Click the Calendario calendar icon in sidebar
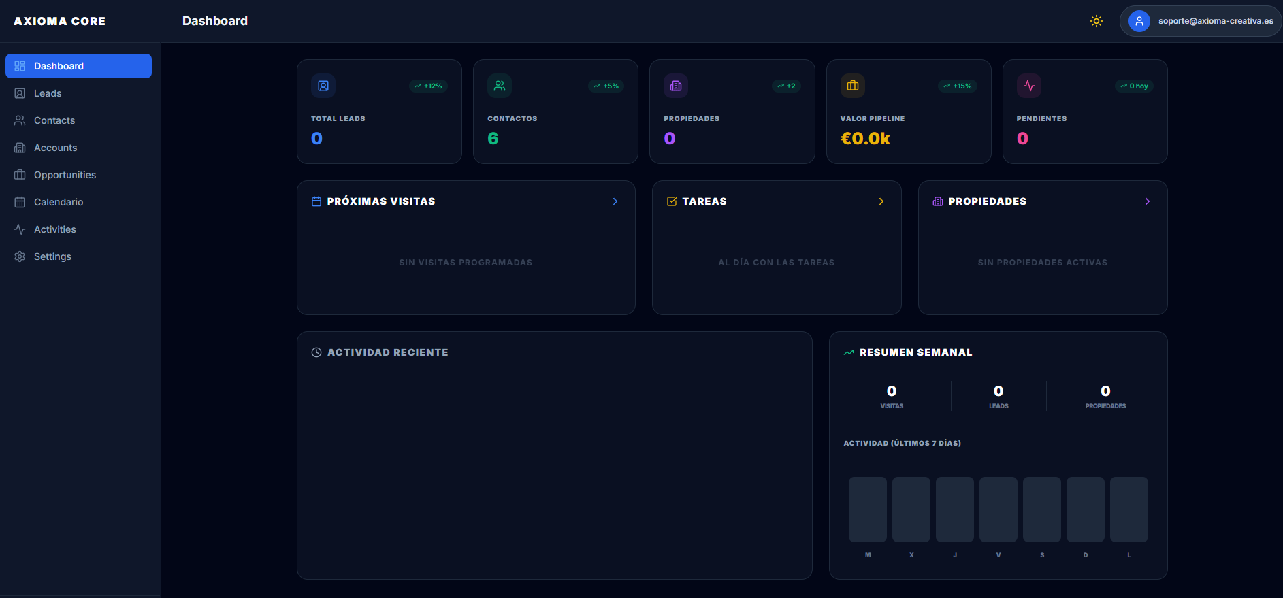The height and width of the screenshot is (598, 1283). (20, 202)
